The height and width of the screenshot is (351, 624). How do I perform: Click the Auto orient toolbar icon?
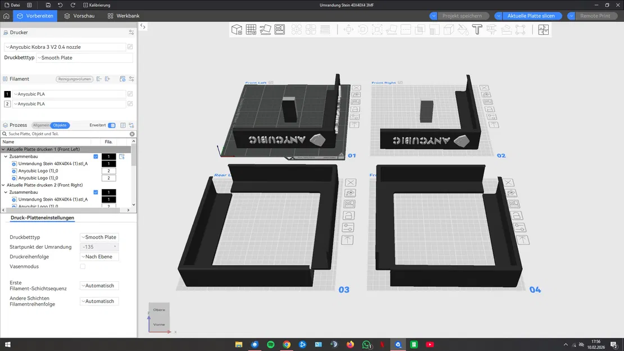point(266,29)
